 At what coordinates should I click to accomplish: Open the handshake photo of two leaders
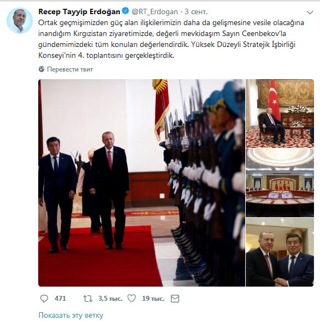click(x=280, y=252)
